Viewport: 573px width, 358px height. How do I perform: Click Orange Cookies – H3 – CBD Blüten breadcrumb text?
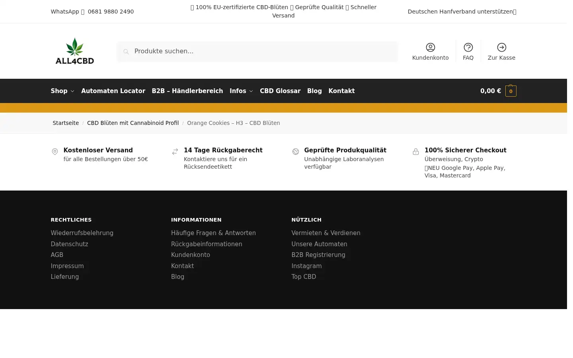(x=234, y=123)
